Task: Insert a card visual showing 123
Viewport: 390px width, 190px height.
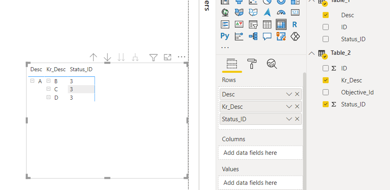Action: [x=295, y=12]
